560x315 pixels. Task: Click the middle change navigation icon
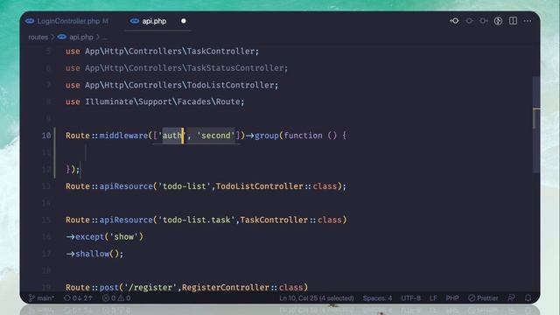point(469,21)
